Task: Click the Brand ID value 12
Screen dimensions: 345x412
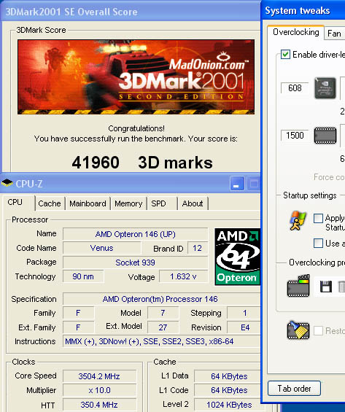Action: pyautogui.click(x=198, y=249)
